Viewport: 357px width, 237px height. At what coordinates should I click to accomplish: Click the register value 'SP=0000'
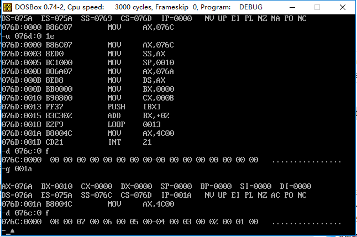(x=176, y=187)
